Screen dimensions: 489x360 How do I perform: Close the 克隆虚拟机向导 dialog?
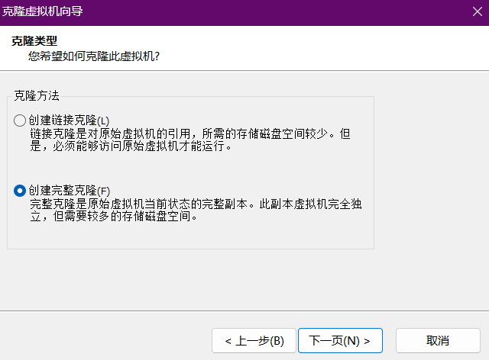477,12
